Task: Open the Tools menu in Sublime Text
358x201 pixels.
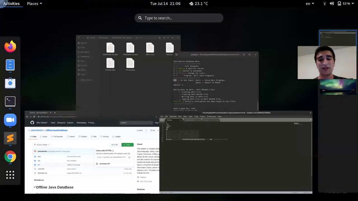Action: (196, 116)
